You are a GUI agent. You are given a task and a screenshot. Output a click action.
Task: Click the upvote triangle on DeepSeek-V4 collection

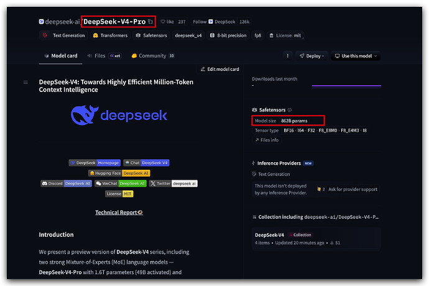click(x=332, y=242)
